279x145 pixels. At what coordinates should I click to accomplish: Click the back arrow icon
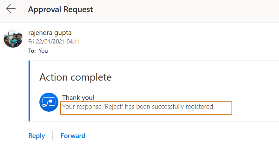[x=11, y=9]
